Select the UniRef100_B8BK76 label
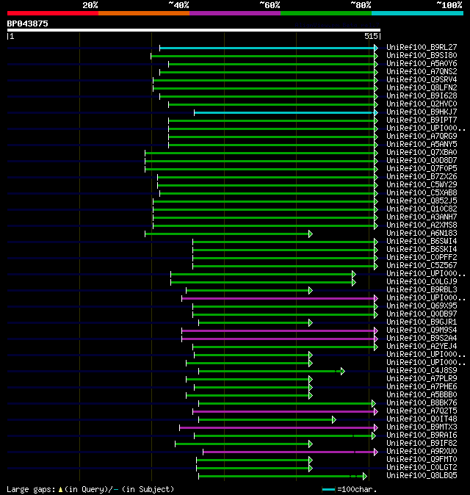The height and width of the screenshot is (495, 470). tap(422, 403)
